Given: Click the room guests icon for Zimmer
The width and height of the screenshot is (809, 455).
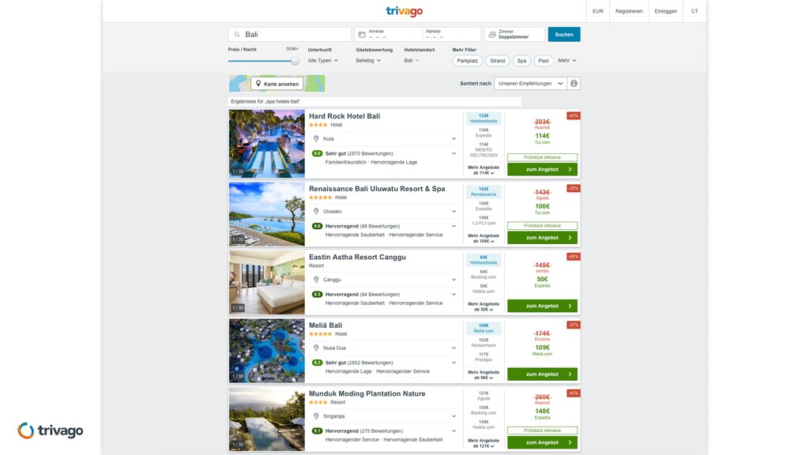Looking at the screenshot, I should click(x=492, y=35).
